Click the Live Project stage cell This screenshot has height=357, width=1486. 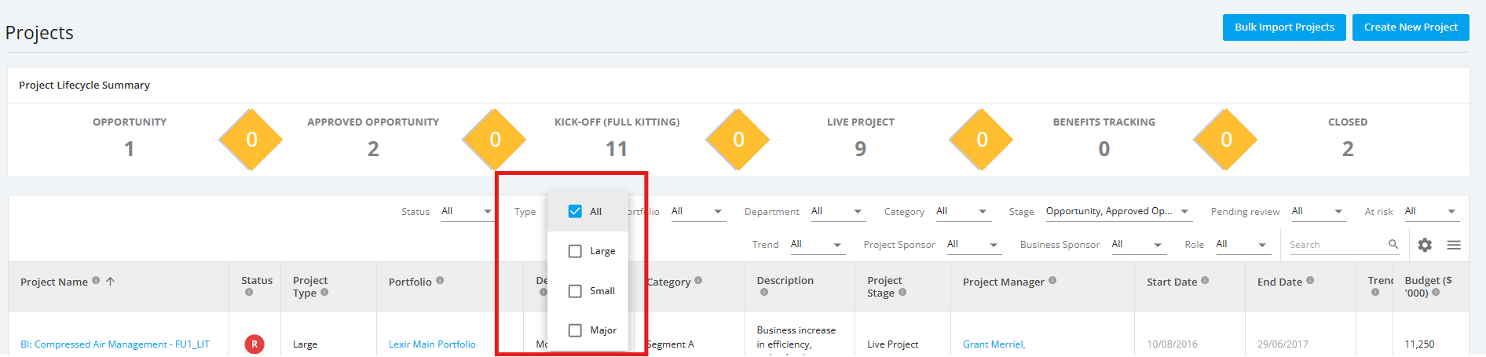click(x=892, y=344)
